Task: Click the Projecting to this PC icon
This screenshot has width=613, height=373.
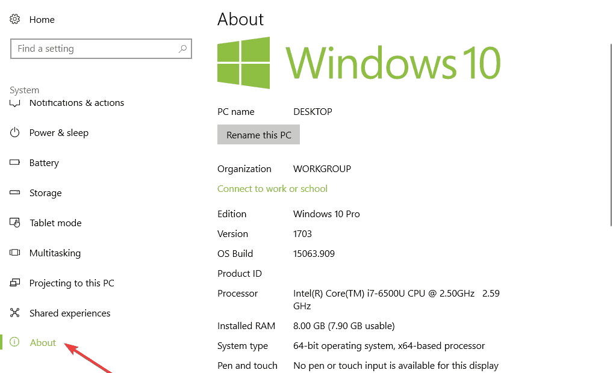Action: tap(15, 283)
